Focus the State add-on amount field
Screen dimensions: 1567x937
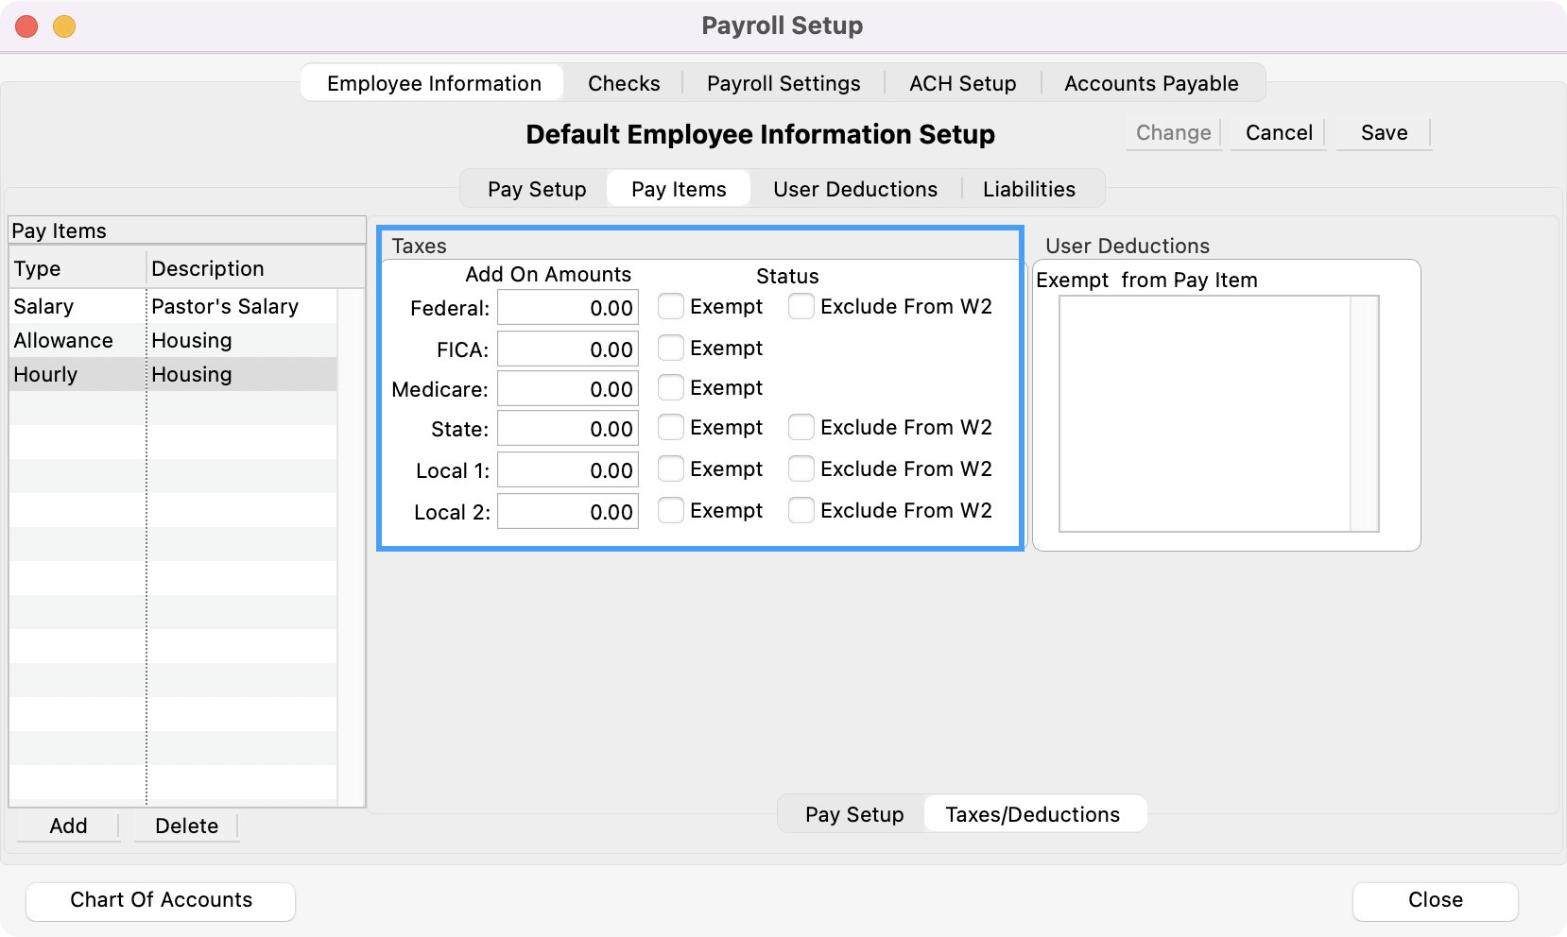pyautogui.click(x=568, y=429)
